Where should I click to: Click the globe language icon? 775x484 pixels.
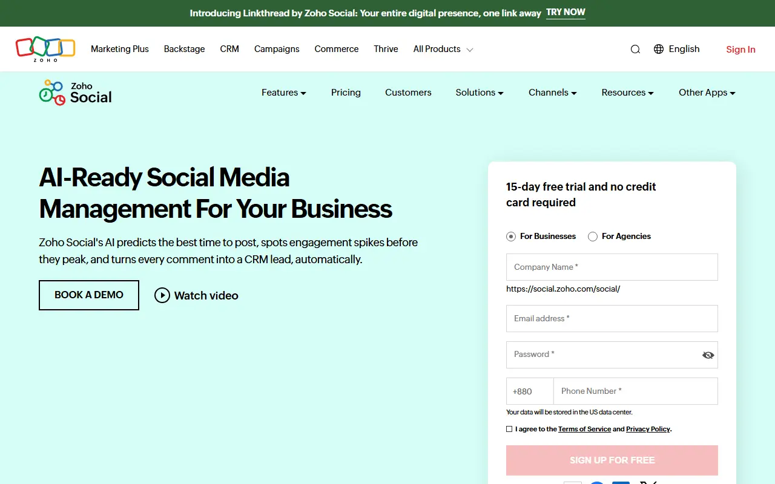659,49
